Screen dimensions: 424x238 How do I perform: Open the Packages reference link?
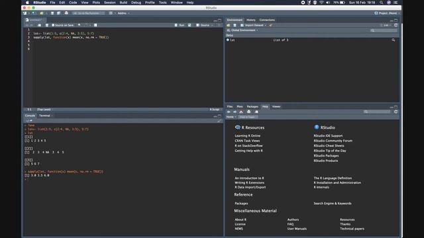[241, 204]
